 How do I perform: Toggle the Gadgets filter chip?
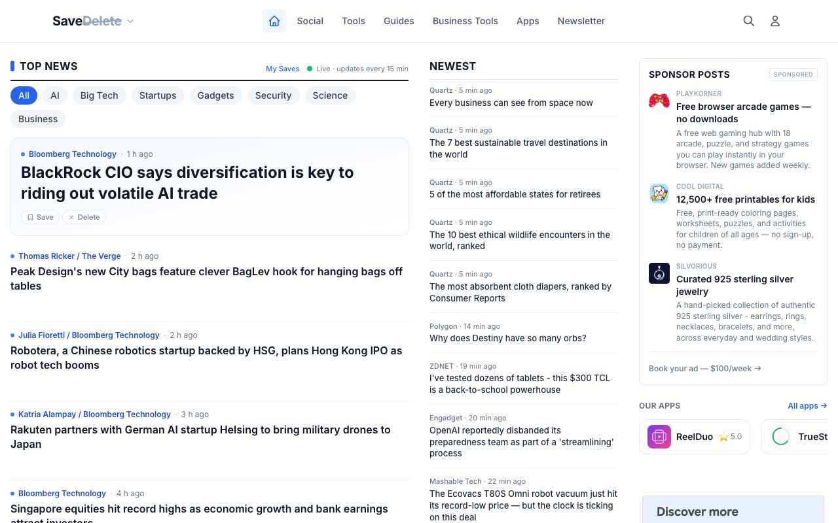click(x=215, y=95)
